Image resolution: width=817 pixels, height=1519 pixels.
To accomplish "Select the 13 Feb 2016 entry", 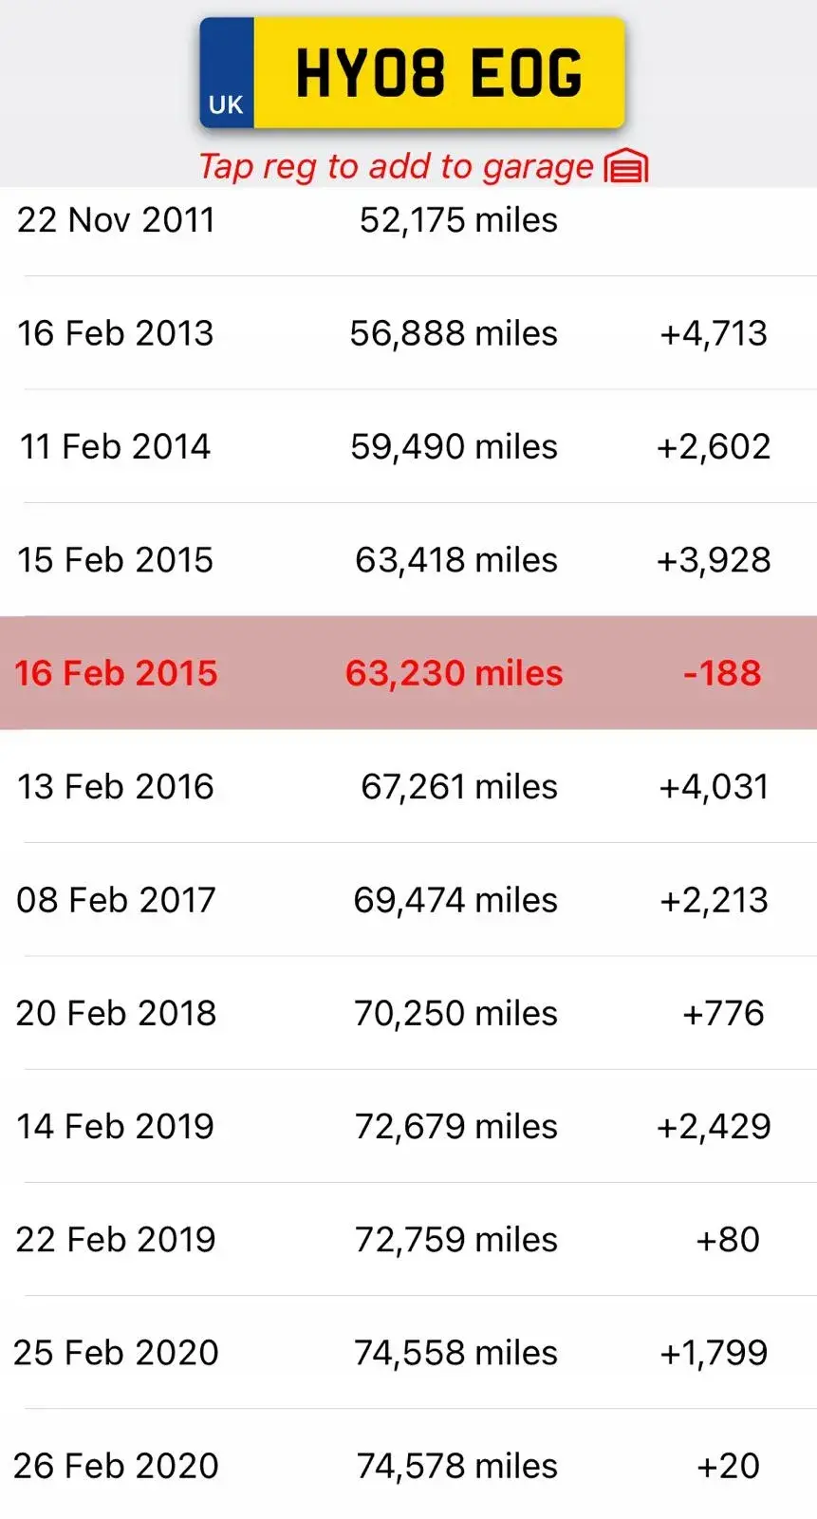I will 408,786.
